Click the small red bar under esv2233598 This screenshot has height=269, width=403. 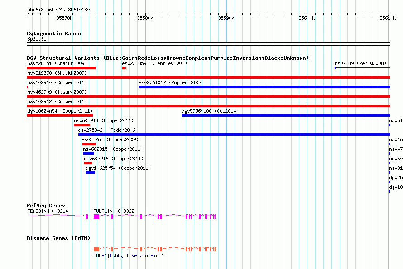124,68
